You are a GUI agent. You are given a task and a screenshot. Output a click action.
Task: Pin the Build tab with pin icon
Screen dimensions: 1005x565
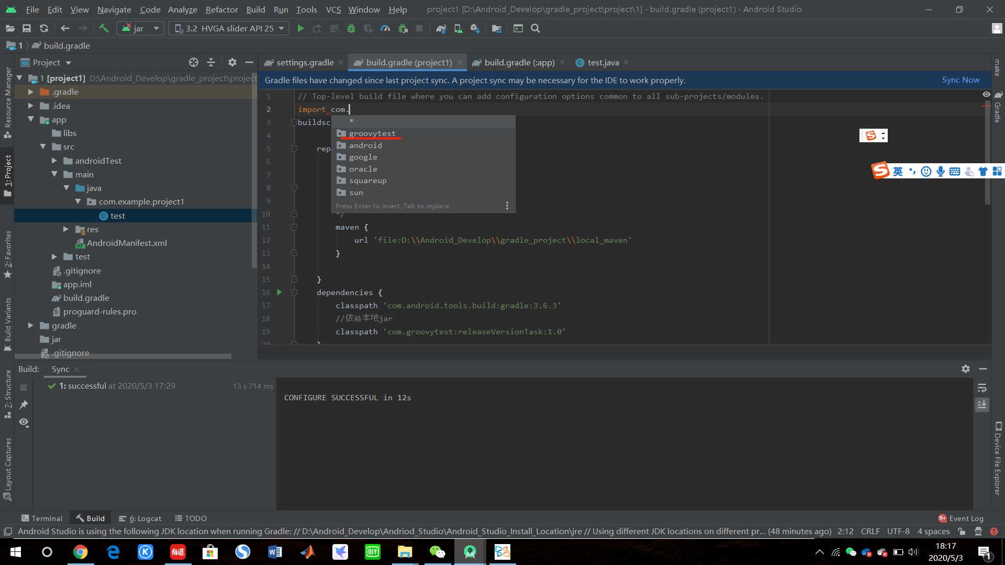24,404
